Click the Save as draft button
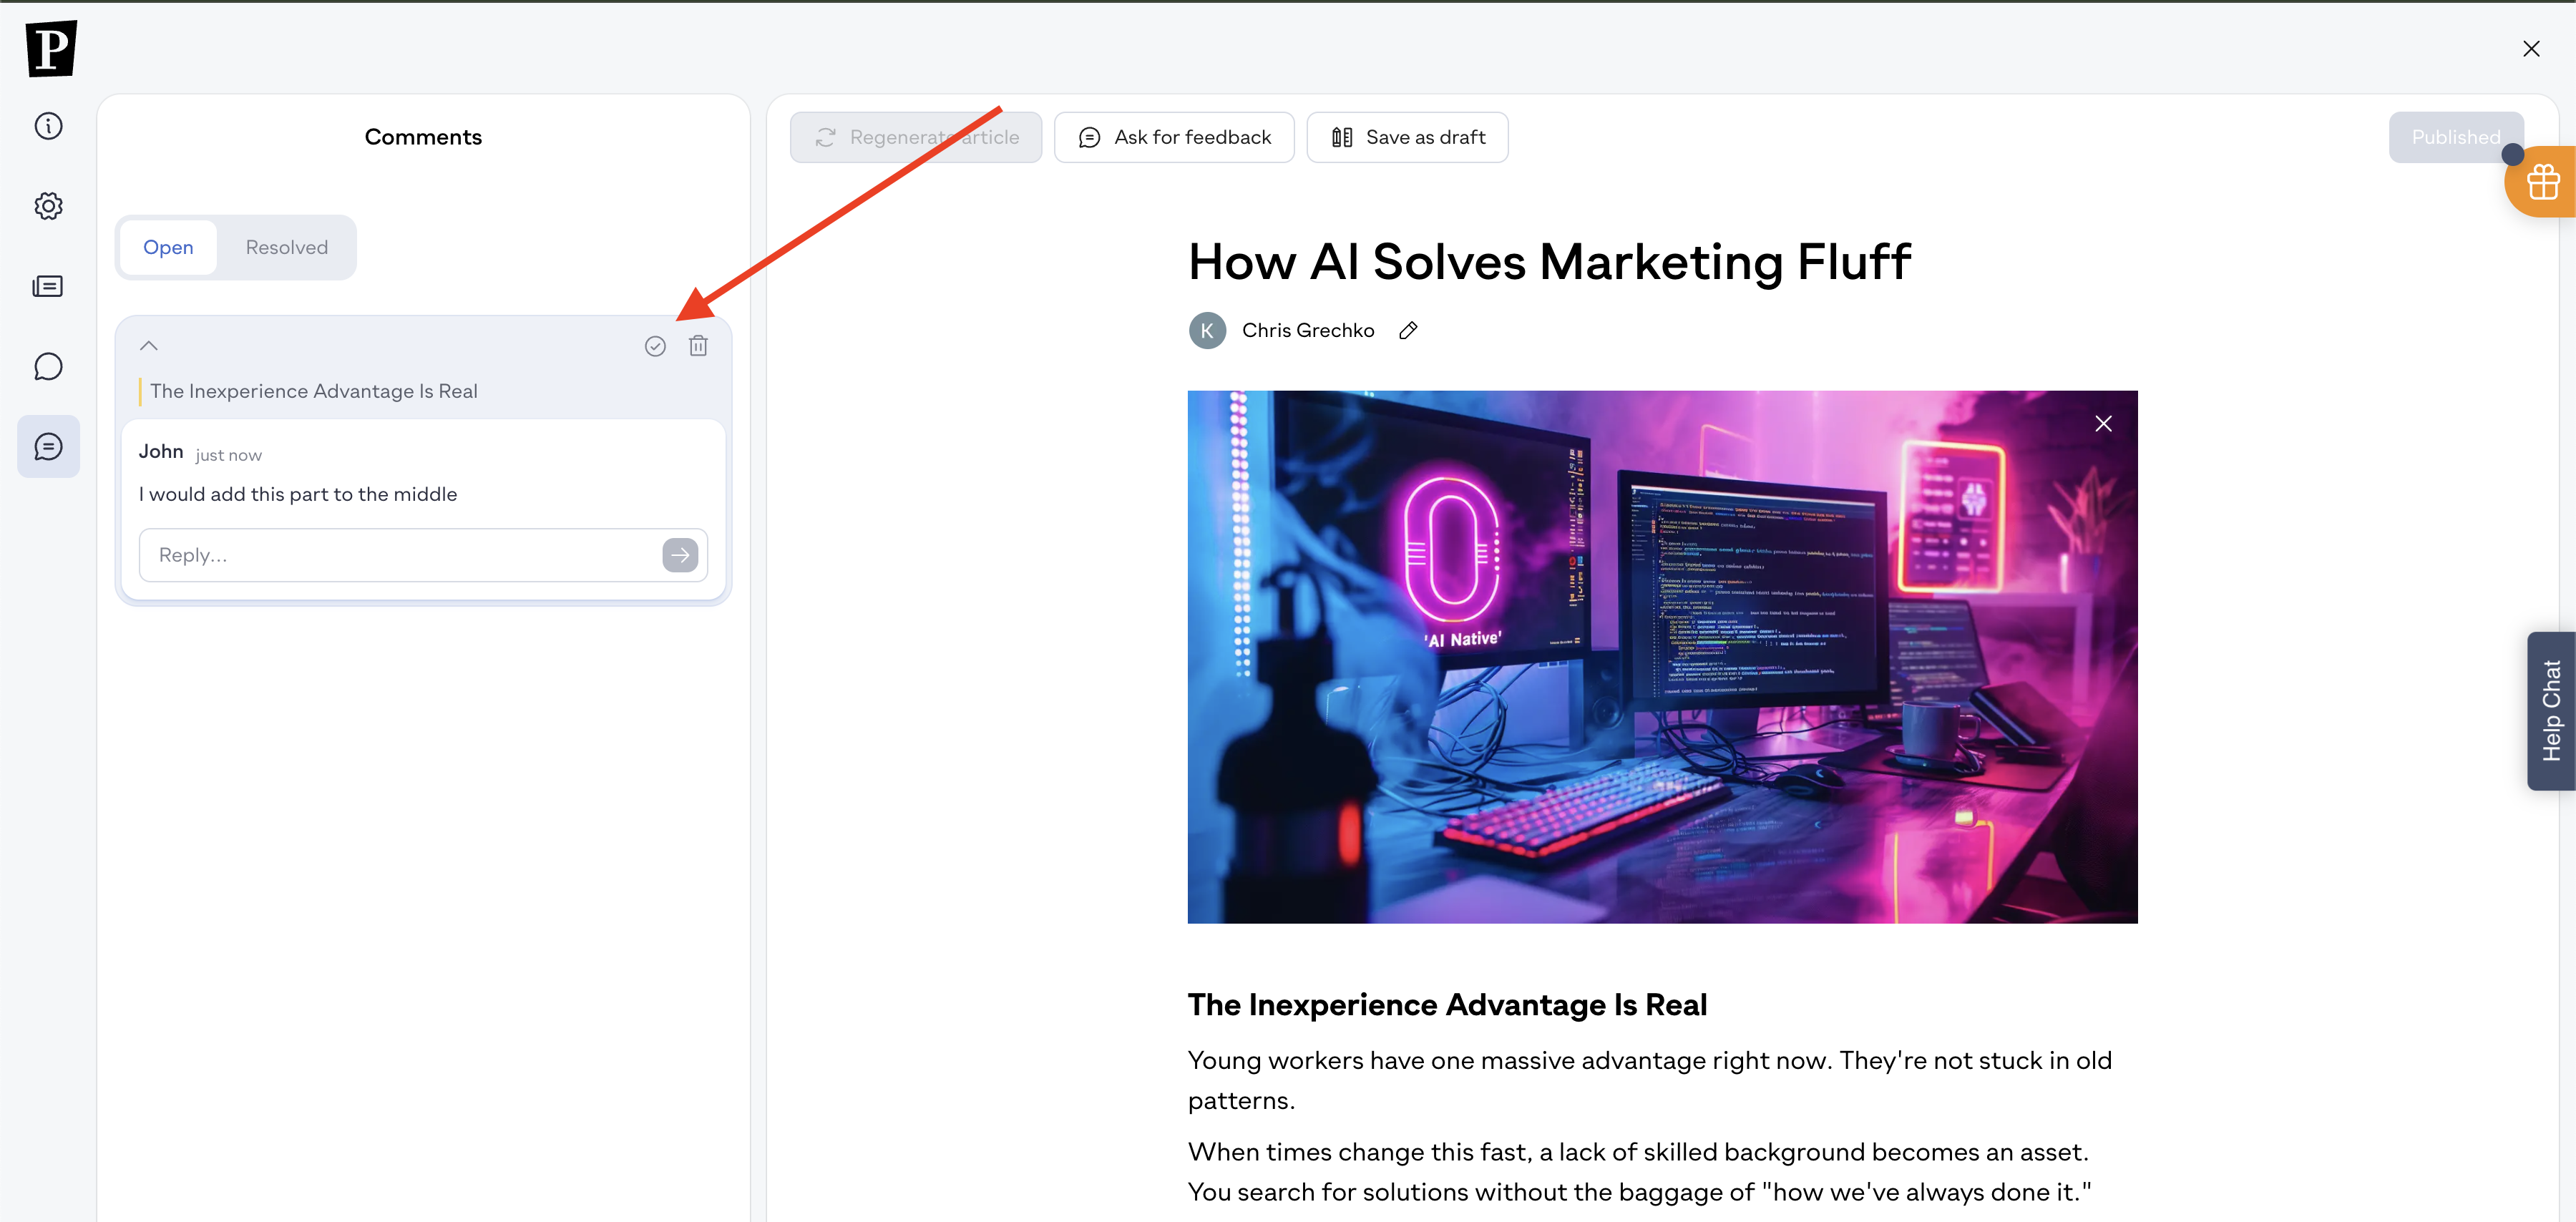Viewport: 2576px width, 1222px height. 1407,137
